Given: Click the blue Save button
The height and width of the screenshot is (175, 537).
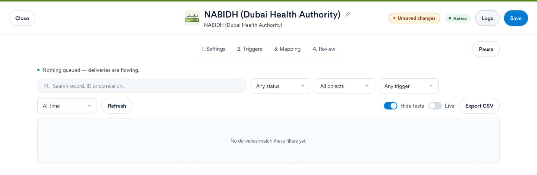Looking at the screenshot, I should tap(516, 18).
